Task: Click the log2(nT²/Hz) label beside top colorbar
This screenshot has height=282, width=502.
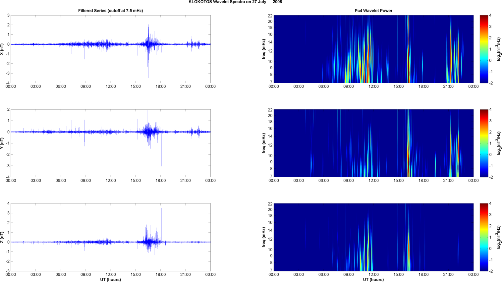Action: [499, 49]
